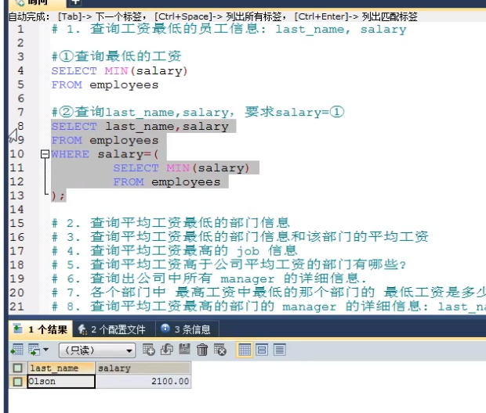Click the info icon on the 条信息 tab
This screenshot has height=413, width=486.
[165, 328]
